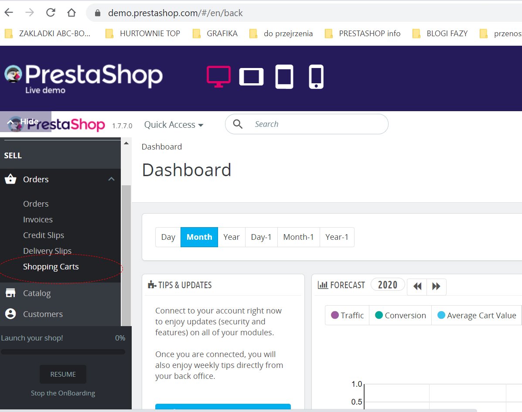Open BLOGI FAZY bookmark folder

pos(440,33)
